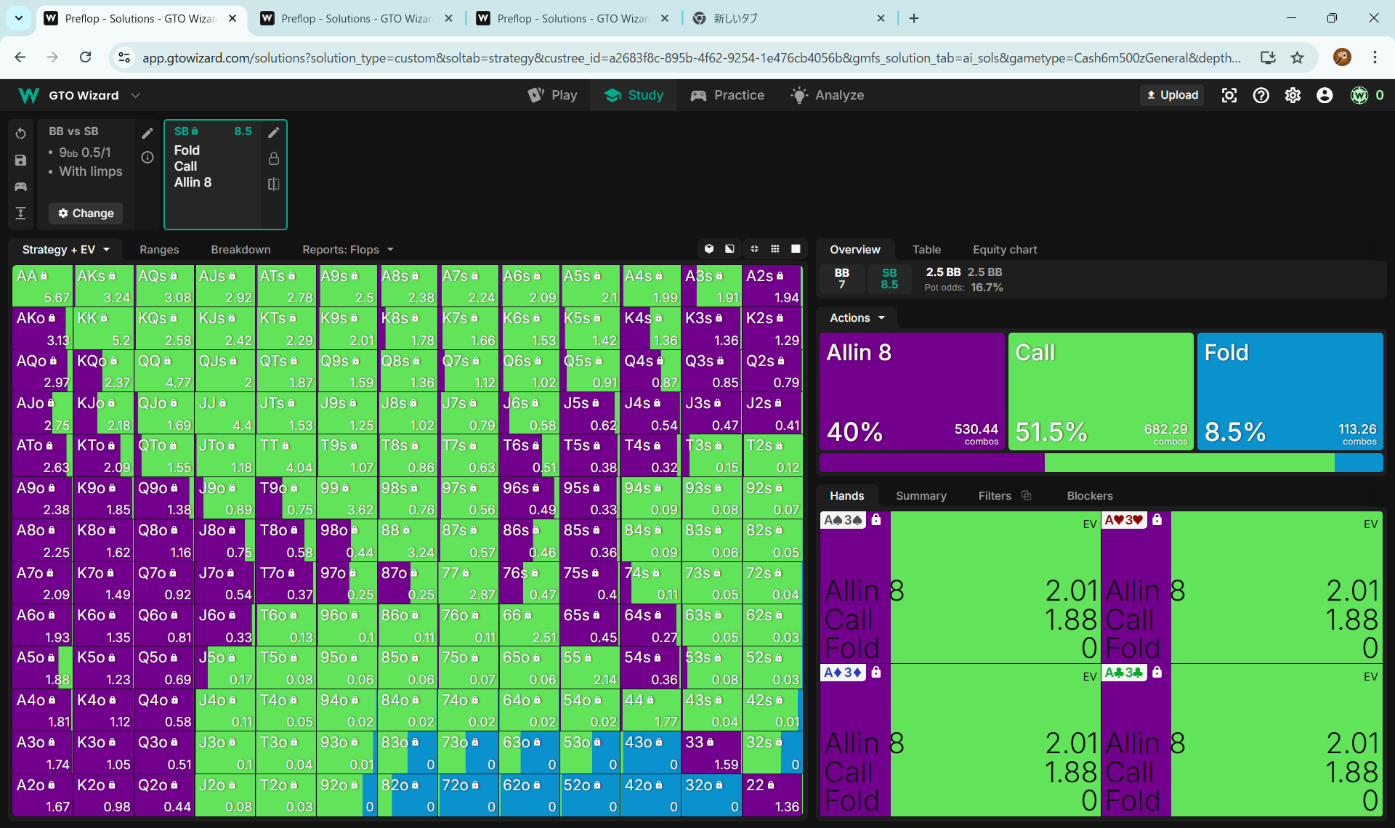Click the gamepad icon in left sidebar

click(x=20, y=187)
